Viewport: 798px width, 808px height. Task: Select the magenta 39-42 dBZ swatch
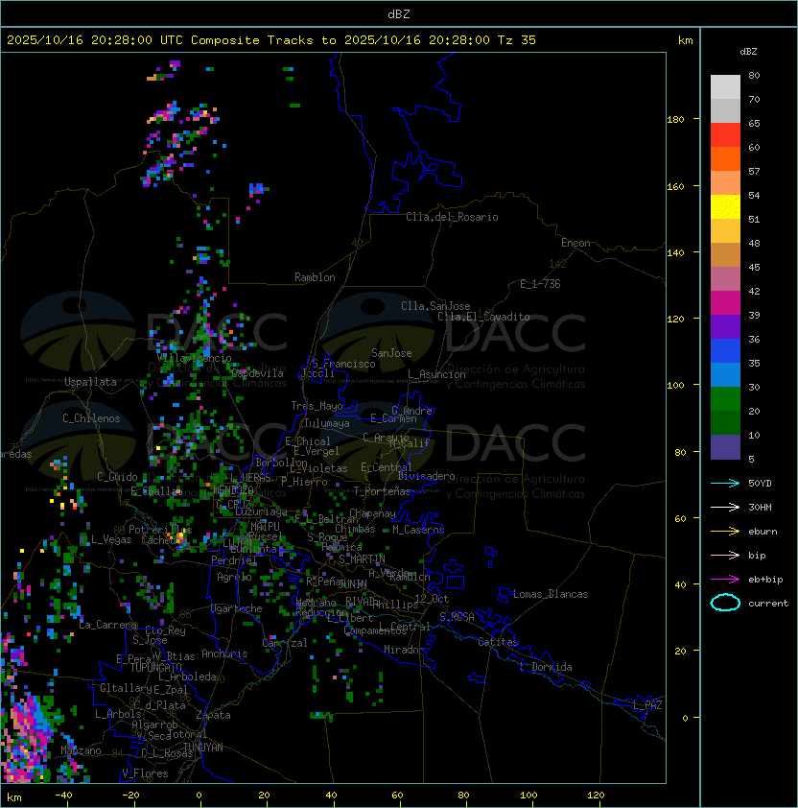coord(725,303)
